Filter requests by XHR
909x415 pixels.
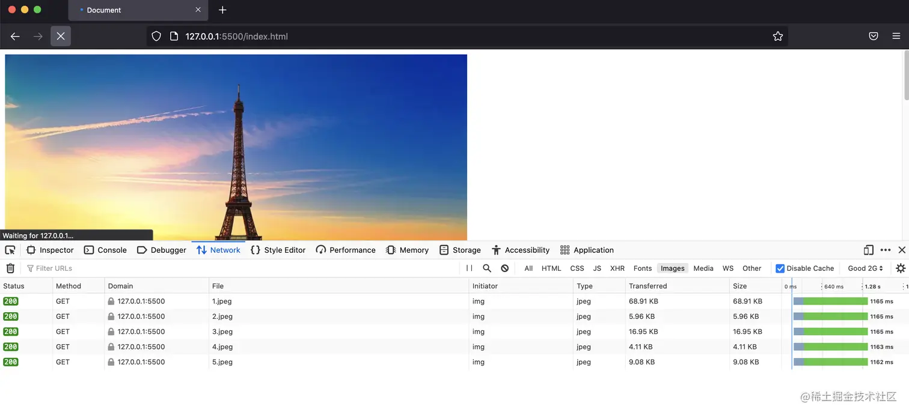[617, 268]
